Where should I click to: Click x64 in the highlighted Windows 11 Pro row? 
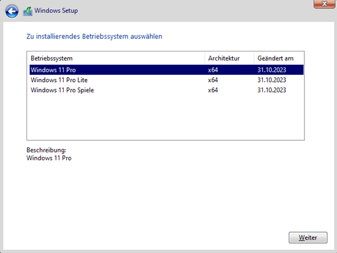coord(213,70)
